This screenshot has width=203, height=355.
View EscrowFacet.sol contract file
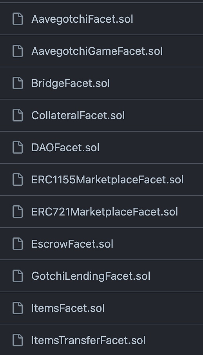72,244
